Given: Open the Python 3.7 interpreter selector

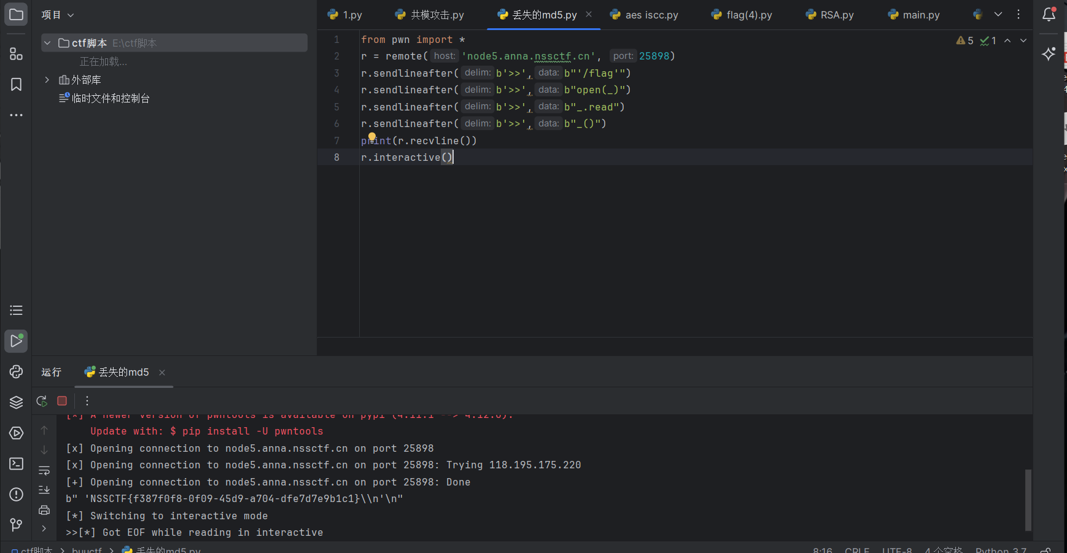Looking at the screenshot, I should click(x=1001, y=550).
